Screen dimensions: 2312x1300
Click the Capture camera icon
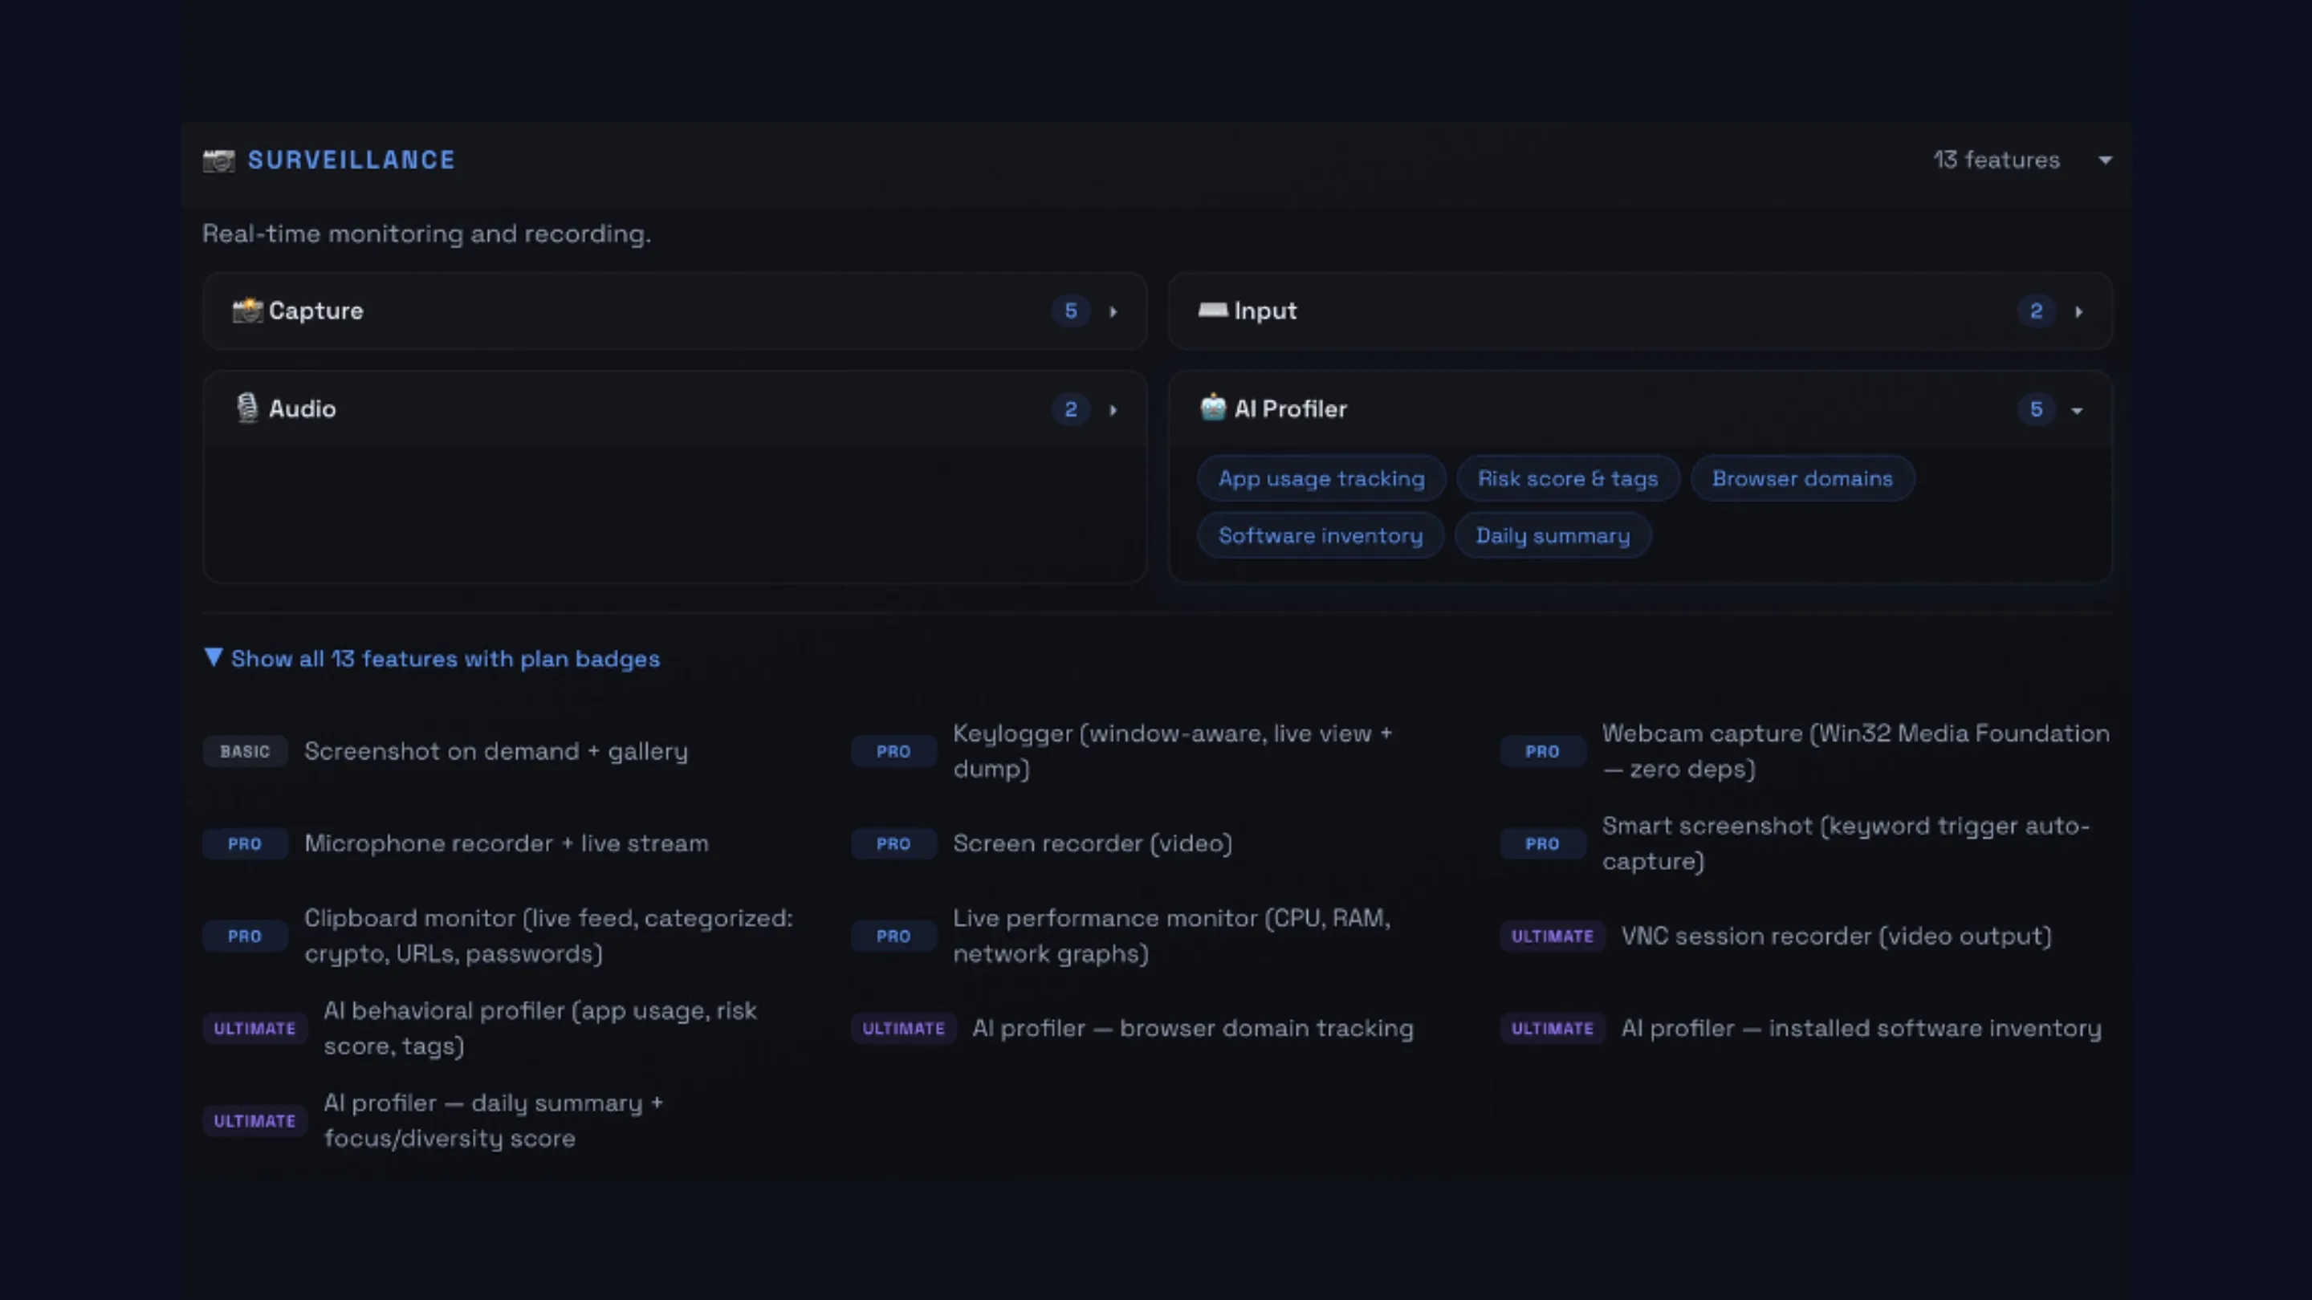pos(248,311)
